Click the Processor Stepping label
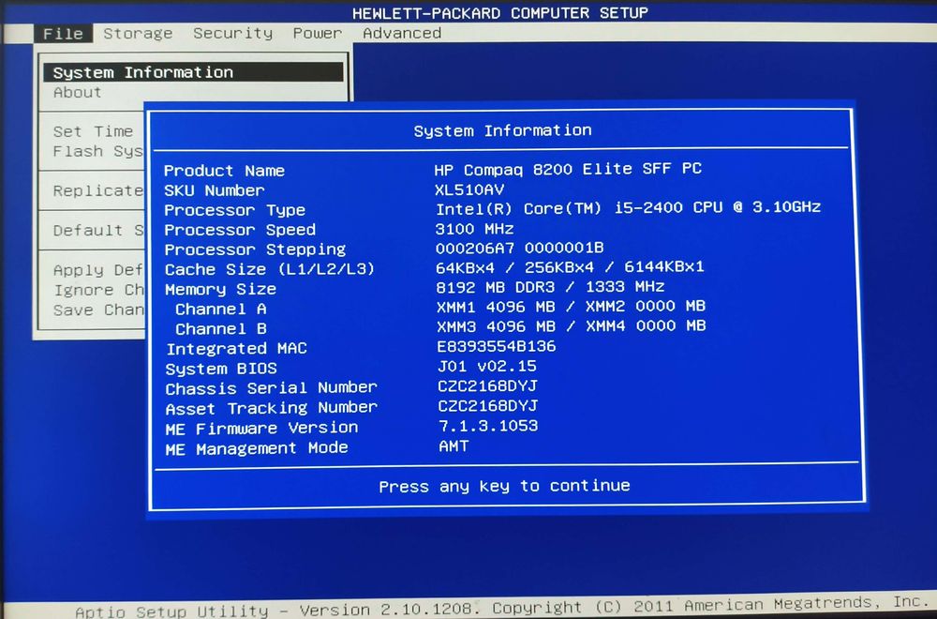This screenshot has width=937, height=619. coord(255,250)
